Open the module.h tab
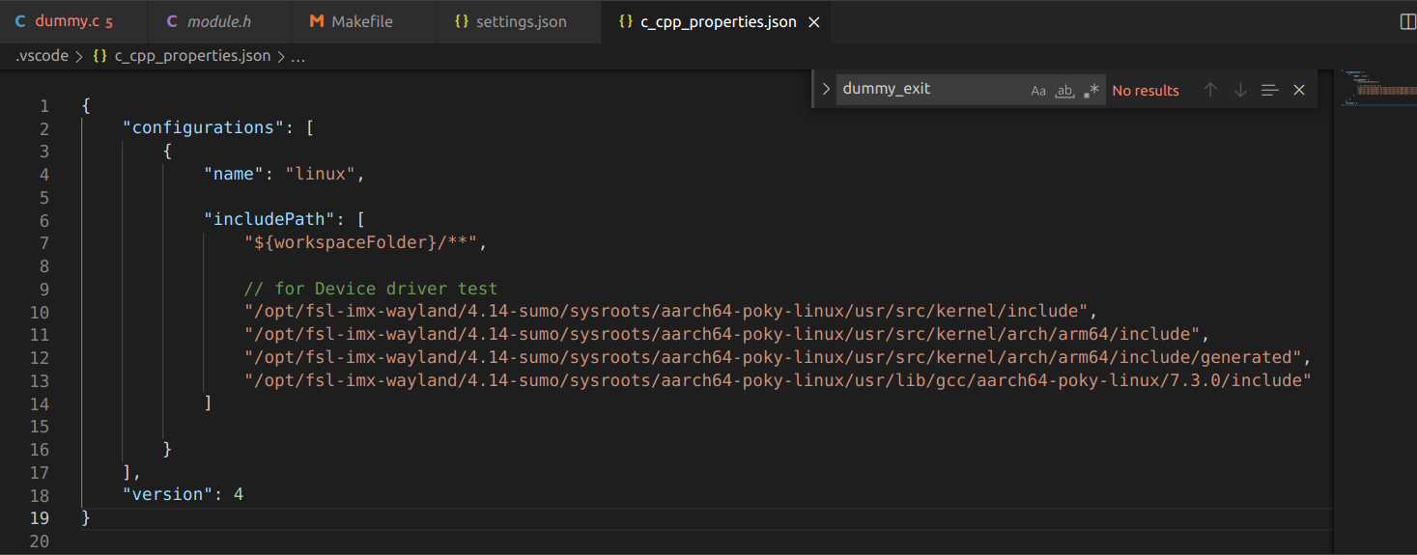1417x555 pixels. [220, 21]
